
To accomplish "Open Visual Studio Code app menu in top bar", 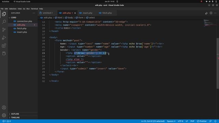I will click(x=22, y=1).
